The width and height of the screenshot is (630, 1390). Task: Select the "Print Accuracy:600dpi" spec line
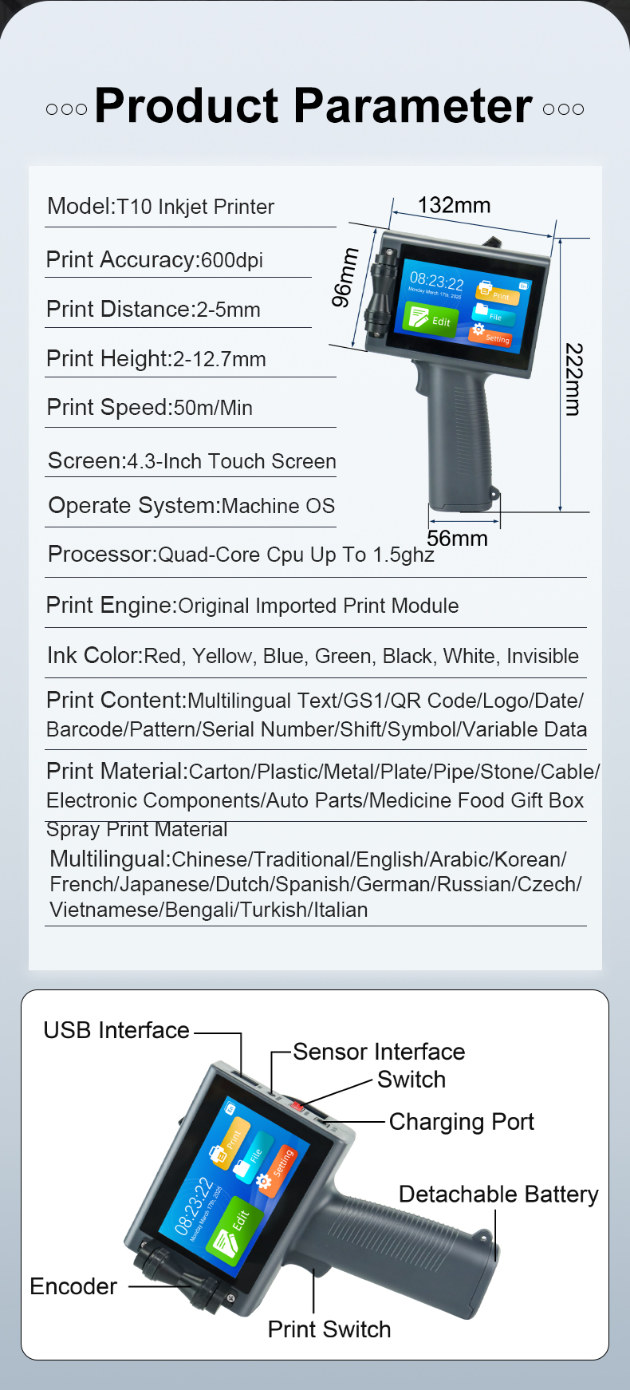pyautogui.click(x=155, y=260)
